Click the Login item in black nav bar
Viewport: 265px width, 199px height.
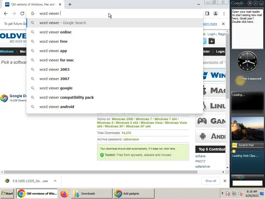pyautogui.click(x=220, y=52)
